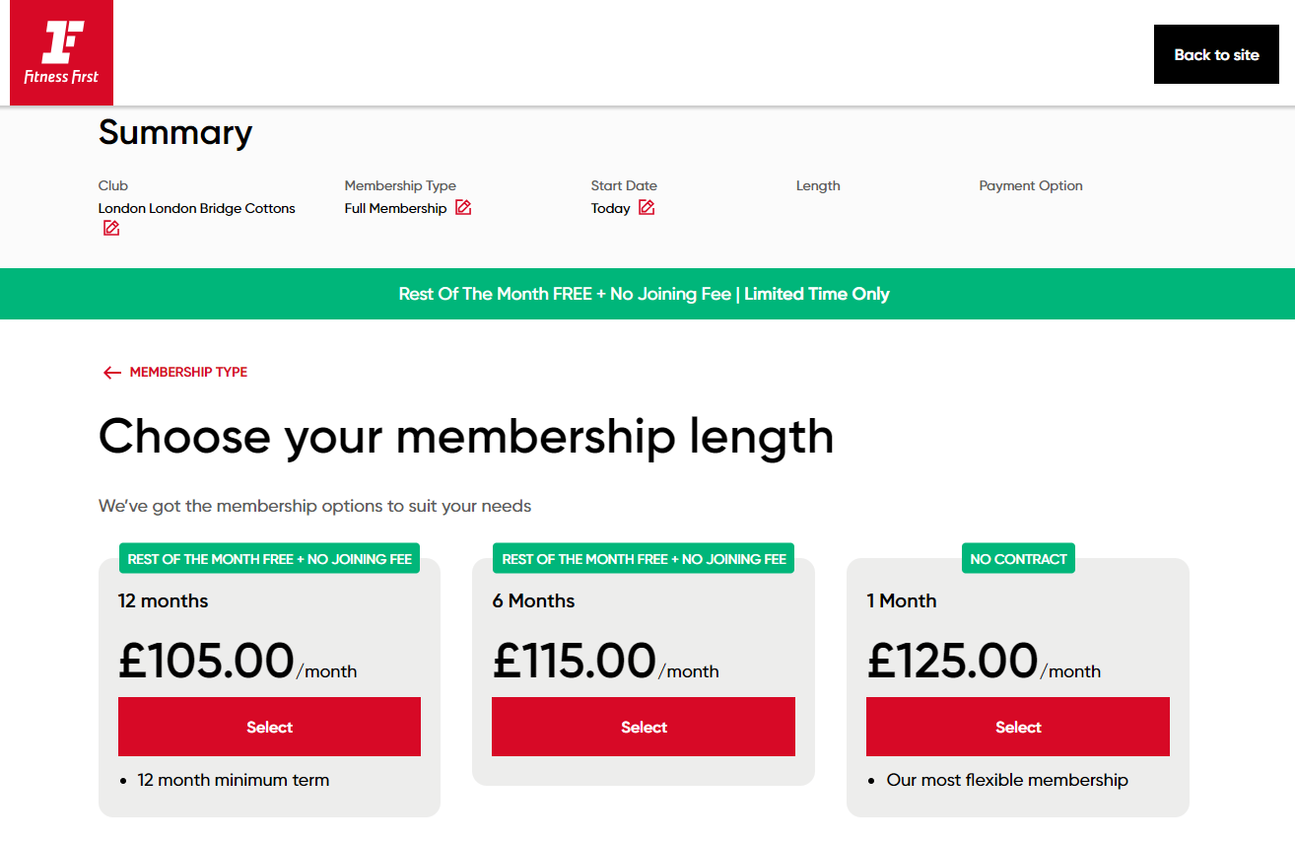Choose the 1 Month no-contract plan
This screenshot has width=1295, height=843.
[1017, 727]
